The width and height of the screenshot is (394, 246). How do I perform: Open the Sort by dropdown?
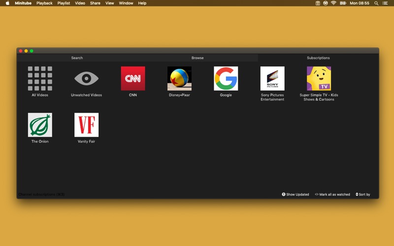click(x=363, y=194)
